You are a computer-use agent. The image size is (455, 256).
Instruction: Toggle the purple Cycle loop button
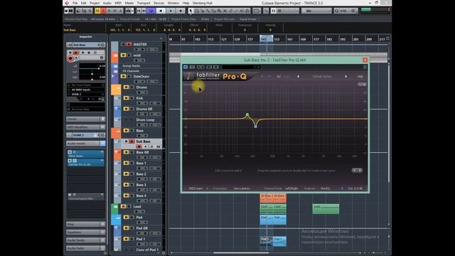[151, 11]
